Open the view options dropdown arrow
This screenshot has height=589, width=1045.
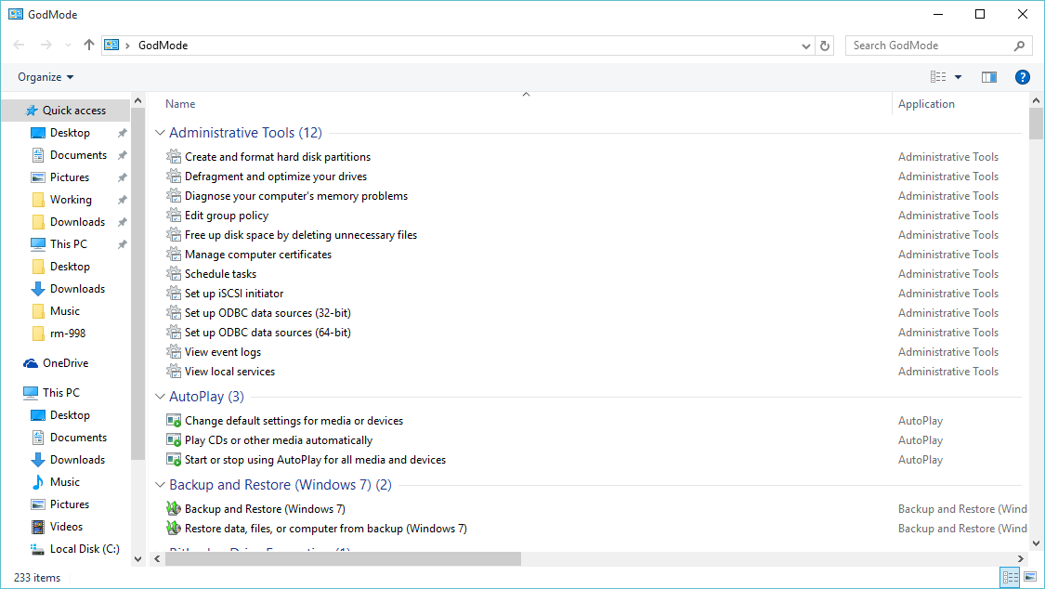click(x=958, y=77)
